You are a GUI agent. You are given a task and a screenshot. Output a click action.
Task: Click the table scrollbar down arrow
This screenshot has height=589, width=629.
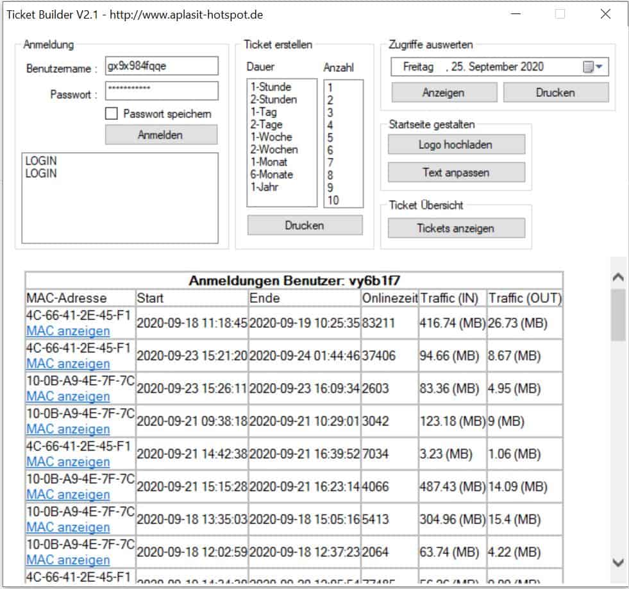618,563
